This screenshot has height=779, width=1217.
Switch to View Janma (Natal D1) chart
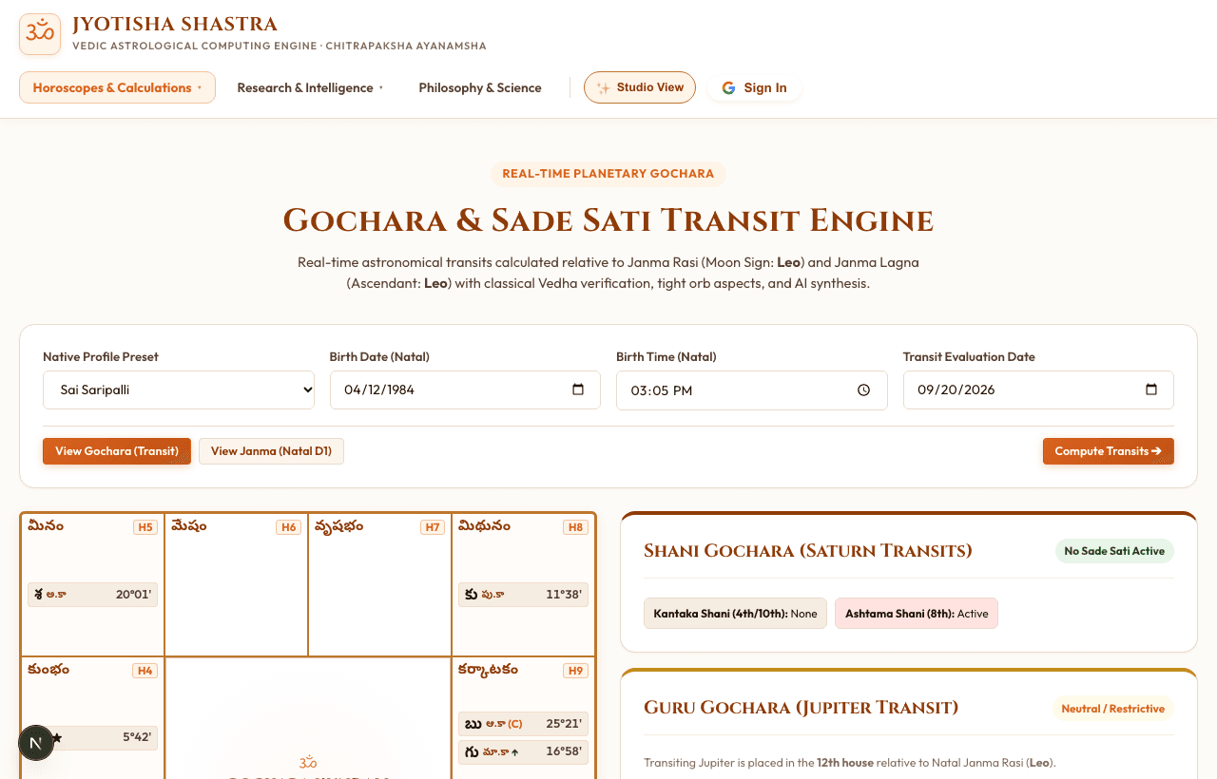(x=271, y=451)
